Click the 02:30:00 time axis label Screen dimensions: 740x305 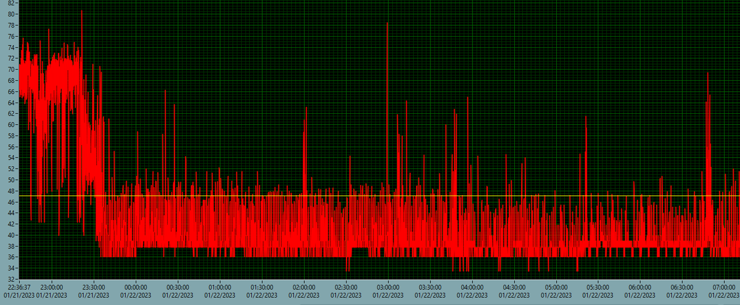(x=345, y=287)
